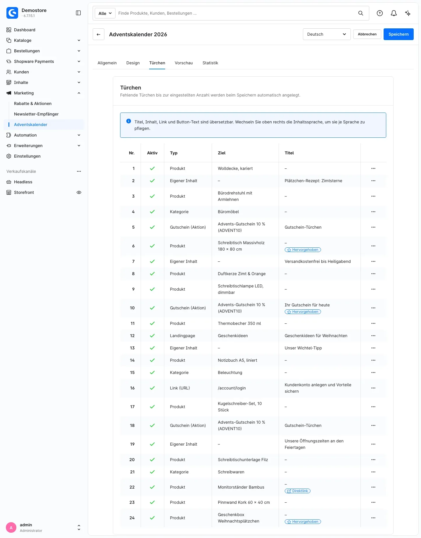Viewport: 421px width, 538px height.
Task: Open Rabatte & Aktionen in sidebar
Action: coord(33,104)
